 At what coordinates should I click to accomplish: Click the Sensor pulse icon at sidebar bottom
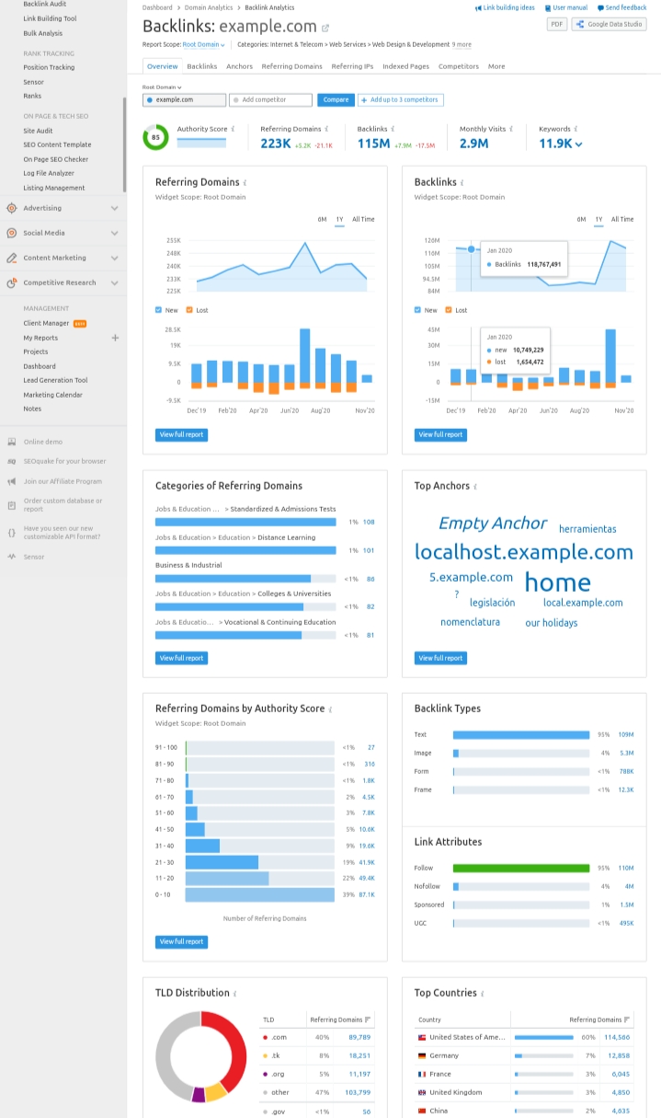tap(12, 557)
